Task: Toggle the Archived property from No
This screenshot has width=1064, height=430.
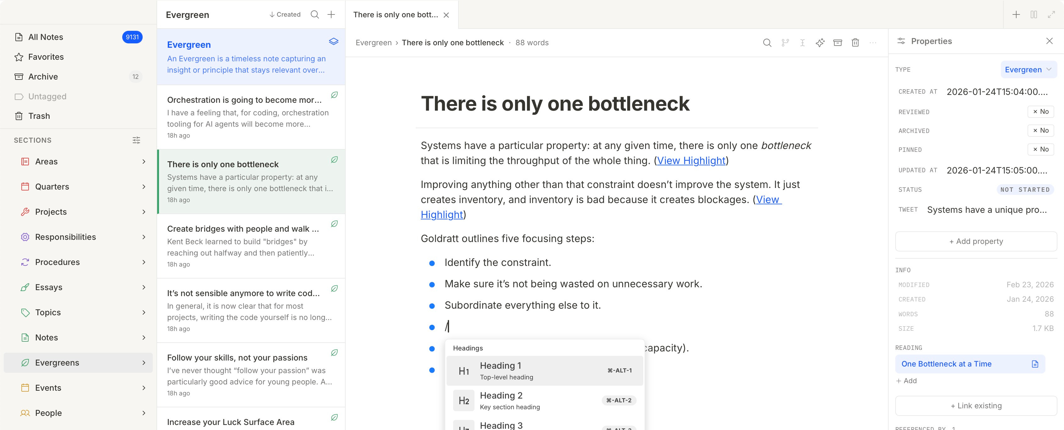Action: pyautogui.click(x=1040, y=130)
